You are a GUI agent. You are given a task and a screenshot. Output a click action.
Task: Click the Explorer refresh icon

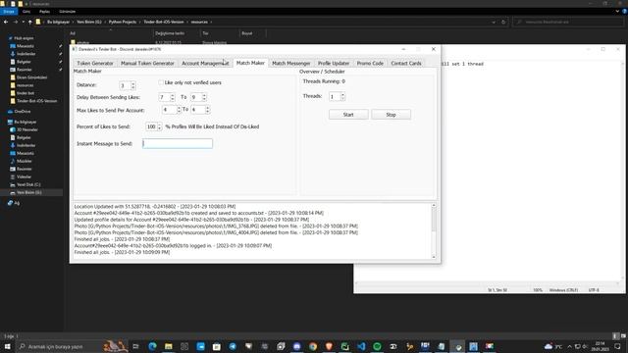click(503, 22)
